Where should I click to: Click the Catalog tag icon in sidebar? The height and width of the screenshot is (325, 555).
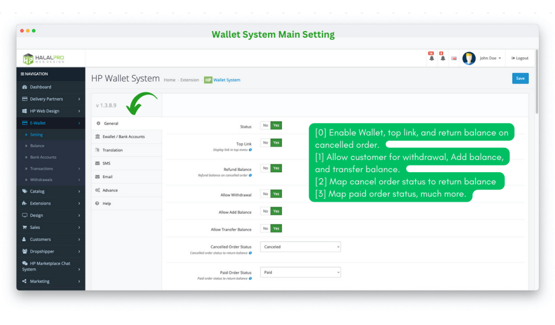(24, 191)
